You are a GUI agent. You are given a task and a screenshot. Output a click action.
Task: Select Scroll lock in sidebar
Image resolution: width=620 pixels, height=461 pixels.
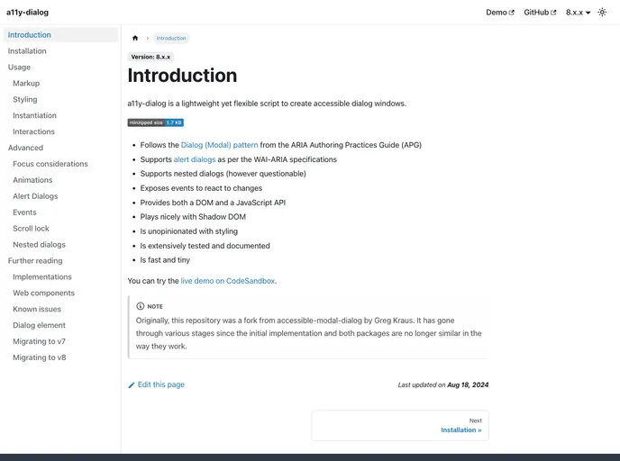click(31, 229)
